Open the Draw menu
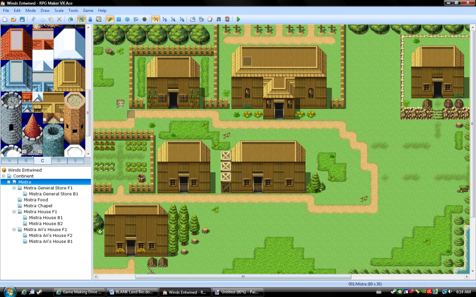This screenshot has height=297, width=476. coord(45,11)
